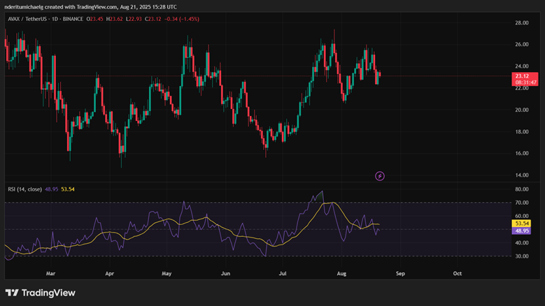Click the TradingView logo

click(41, 293)
